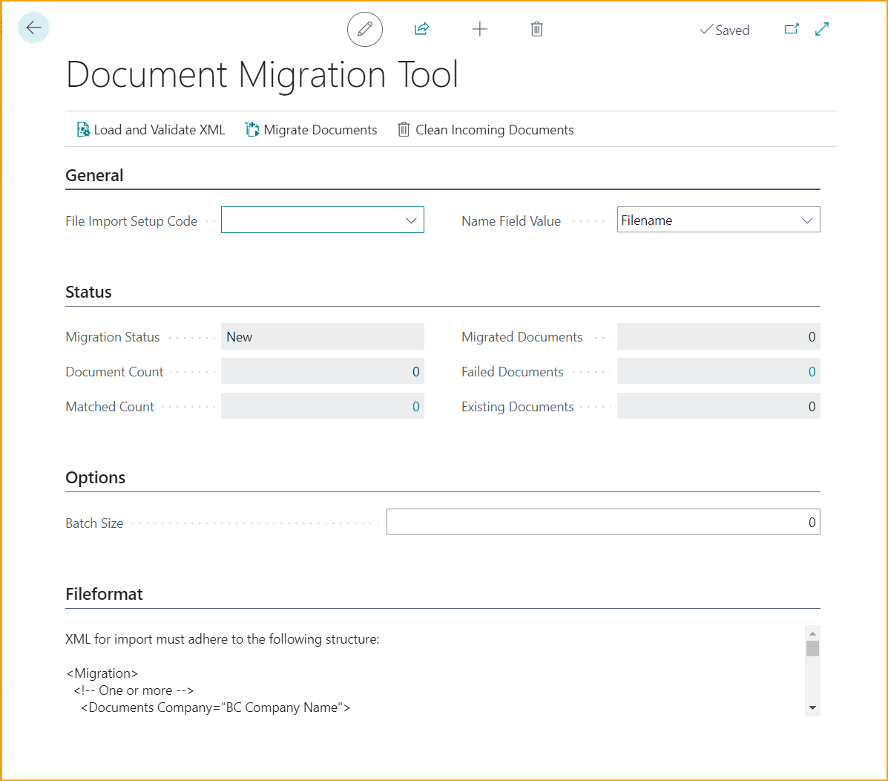Open page in new window icon
888x781 pixels.
click(x=792, y=28)
